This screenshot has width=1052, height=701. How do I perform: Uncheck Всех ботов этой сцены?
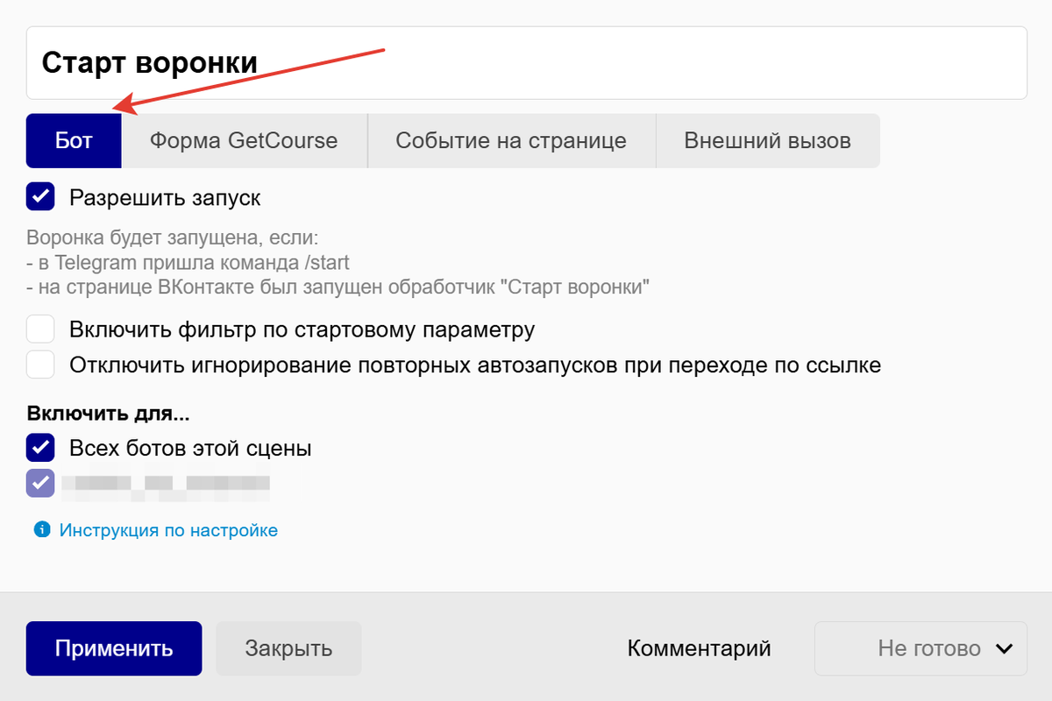pos(39,448)
